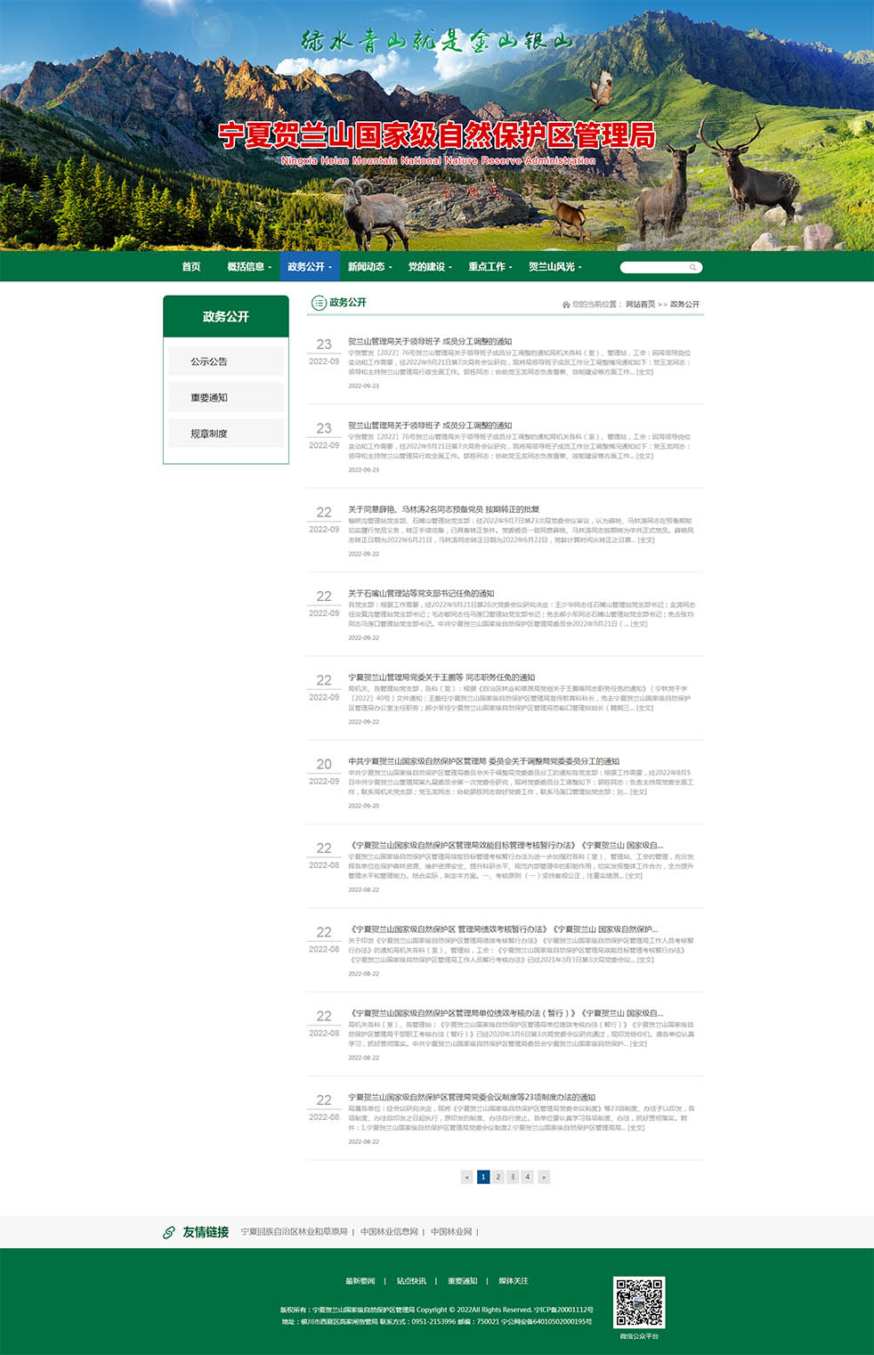This screenshot has width=874, height=1355.
Task: Expand the 概括信息 dropdown menu
Action: tap(249, 267)
